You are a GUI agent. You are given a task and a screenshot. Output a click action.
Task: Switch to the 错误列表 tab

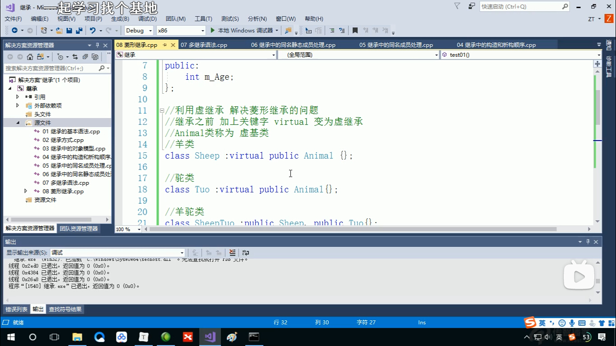coord(16,310)
